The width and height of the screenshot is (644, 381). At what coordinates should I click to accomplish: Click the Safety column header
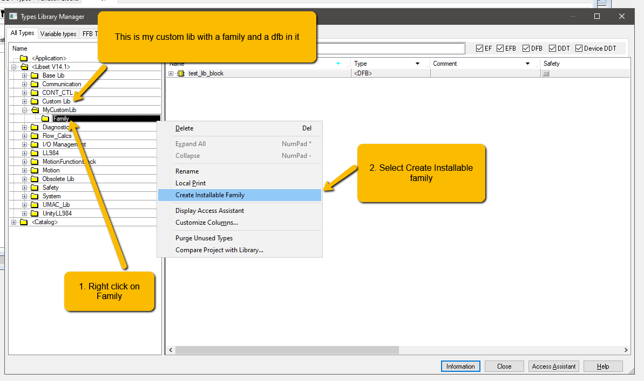(x=585, y=64)
